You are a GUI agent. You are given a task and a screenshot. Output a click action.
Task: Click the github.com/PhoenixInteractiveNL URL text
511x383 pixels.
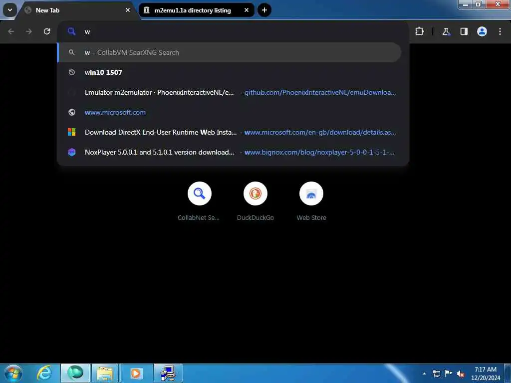click(320, 92)
